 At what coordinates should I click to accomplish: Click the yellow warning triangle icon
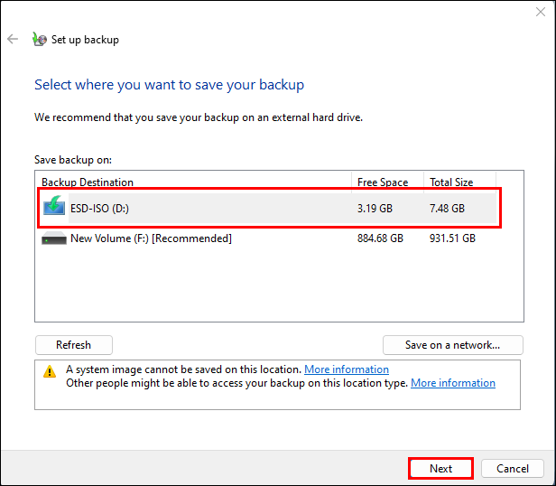pos(50,370)
